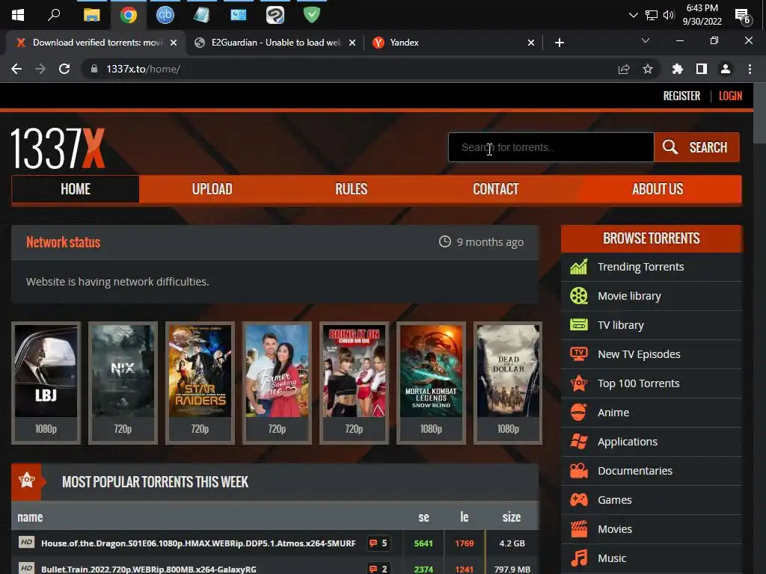
Task: Click the Applications Windows-flag icon
Action: (579, 442)
